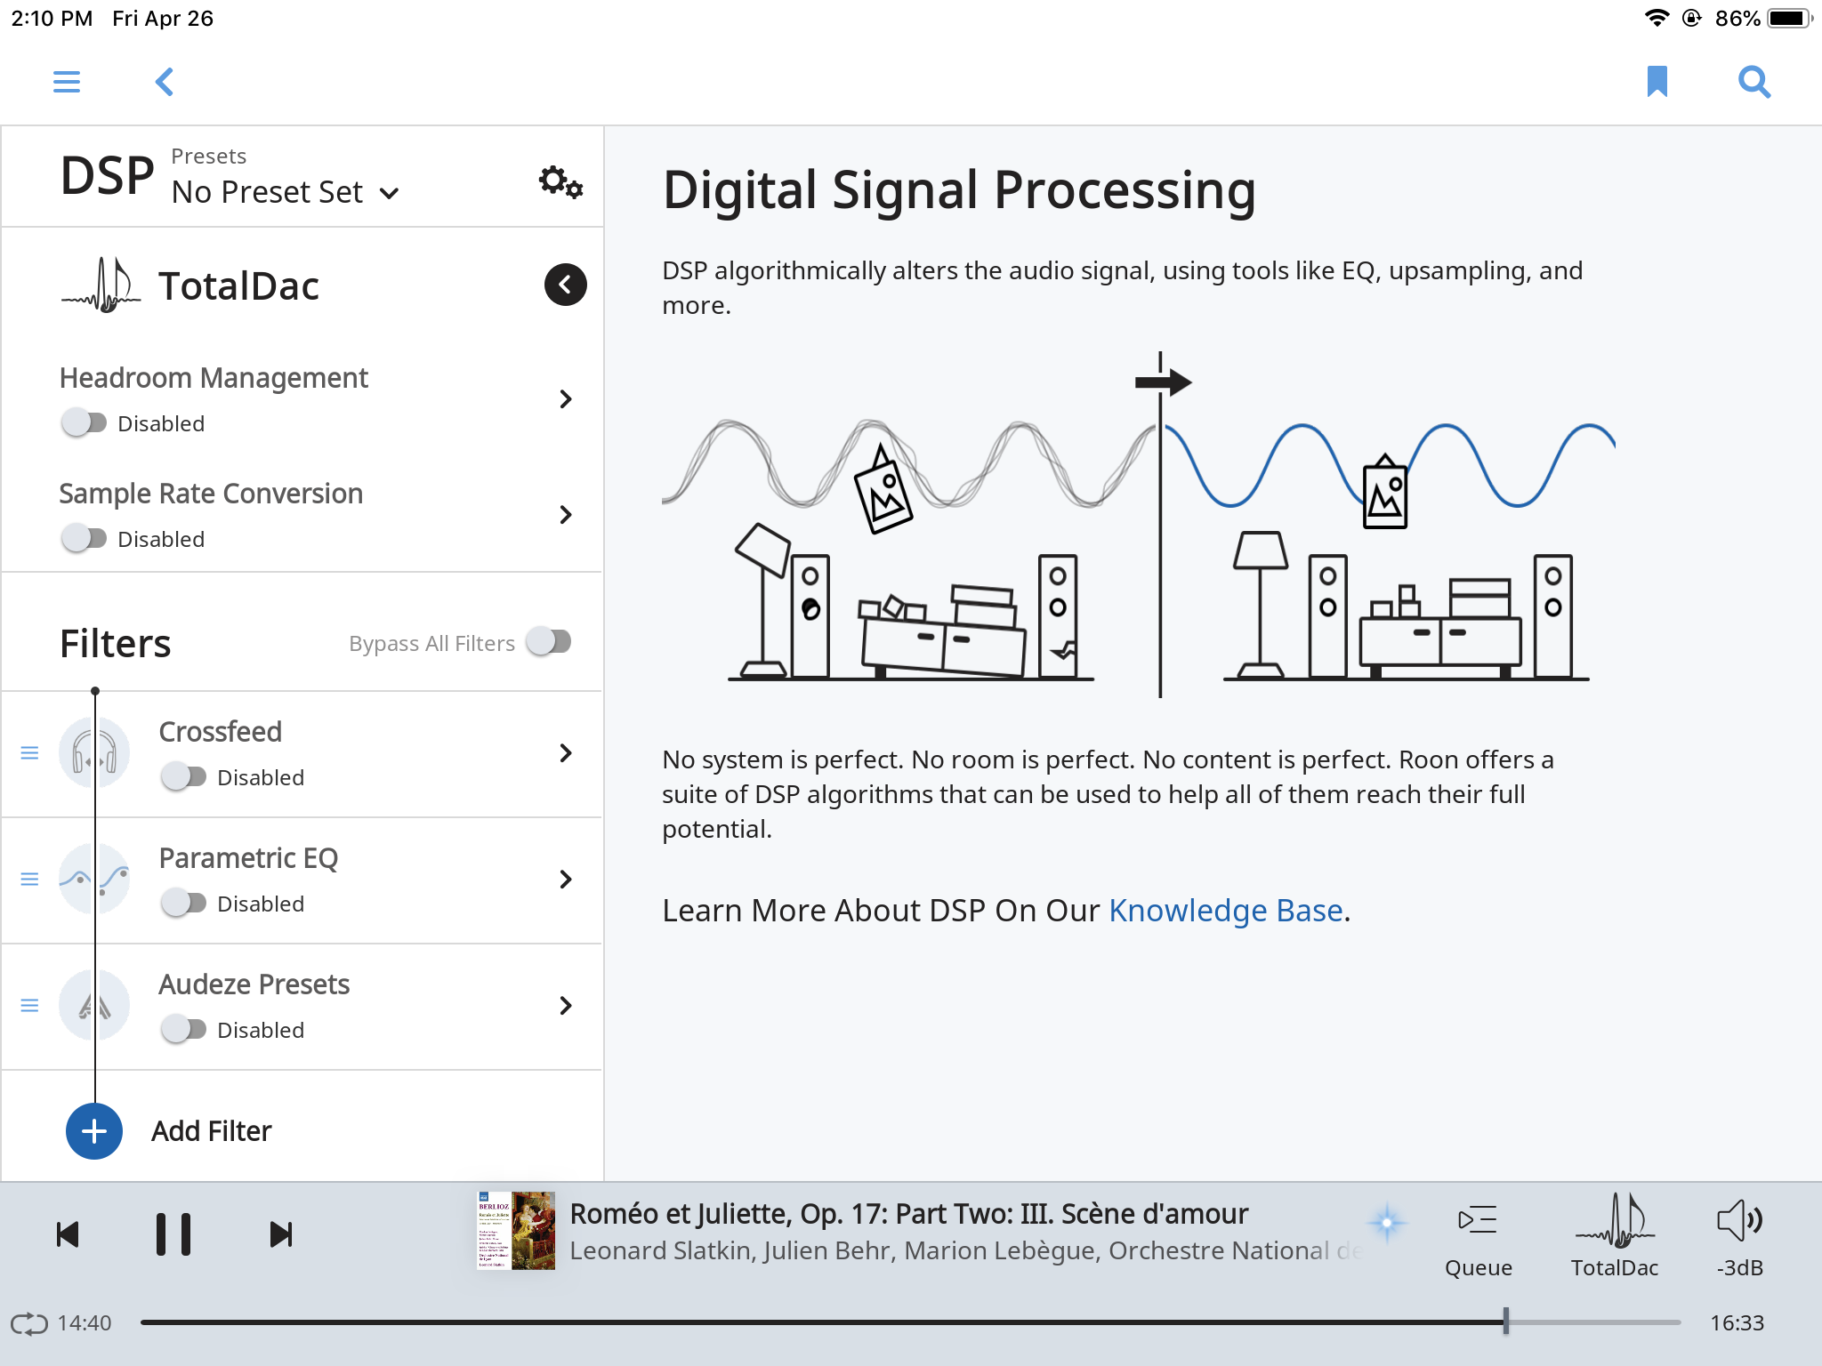Select the Crossfeed filter title
Viewport: 1822px width, 1366px height.
[220, 731]
